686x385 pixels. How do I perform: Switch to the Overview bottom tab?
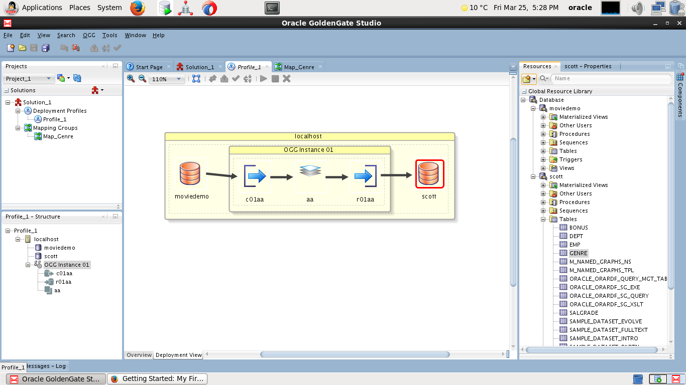point(139,355)
